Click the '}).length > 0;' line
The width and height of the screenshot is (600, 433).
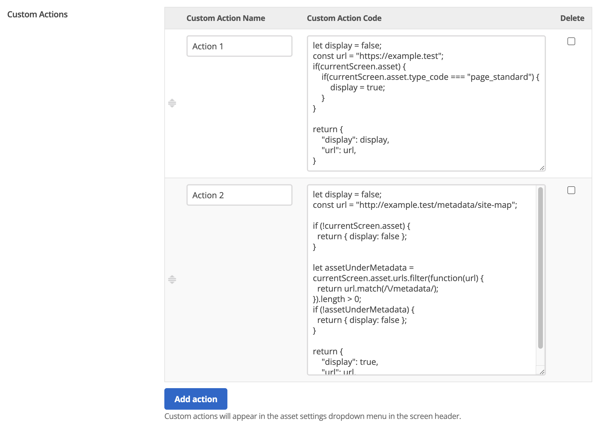337,299
